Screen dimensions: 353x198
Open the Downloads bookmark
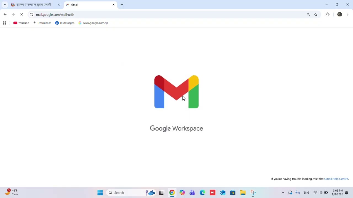click(x=42, y=23)
